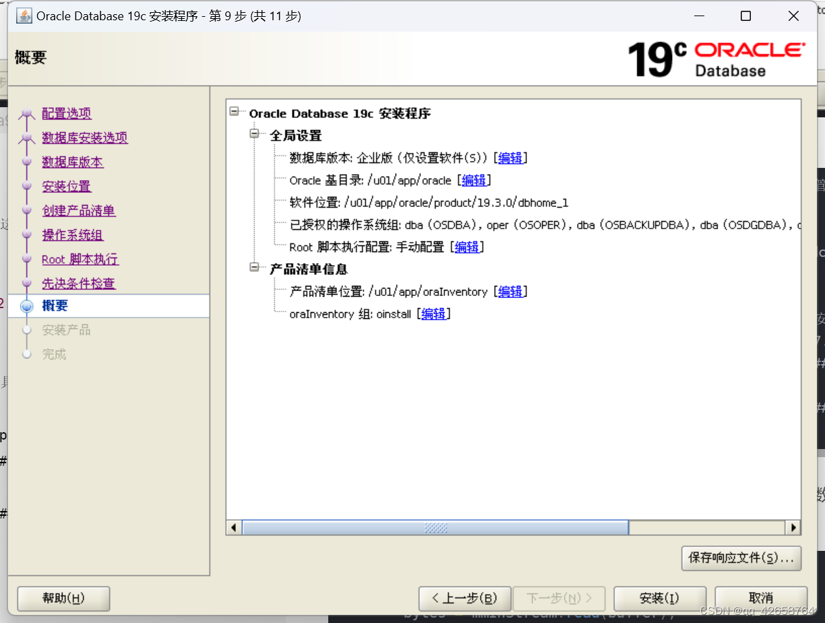
Task: Open Root 脚本执行 step
Action: (x=80, y=259)
